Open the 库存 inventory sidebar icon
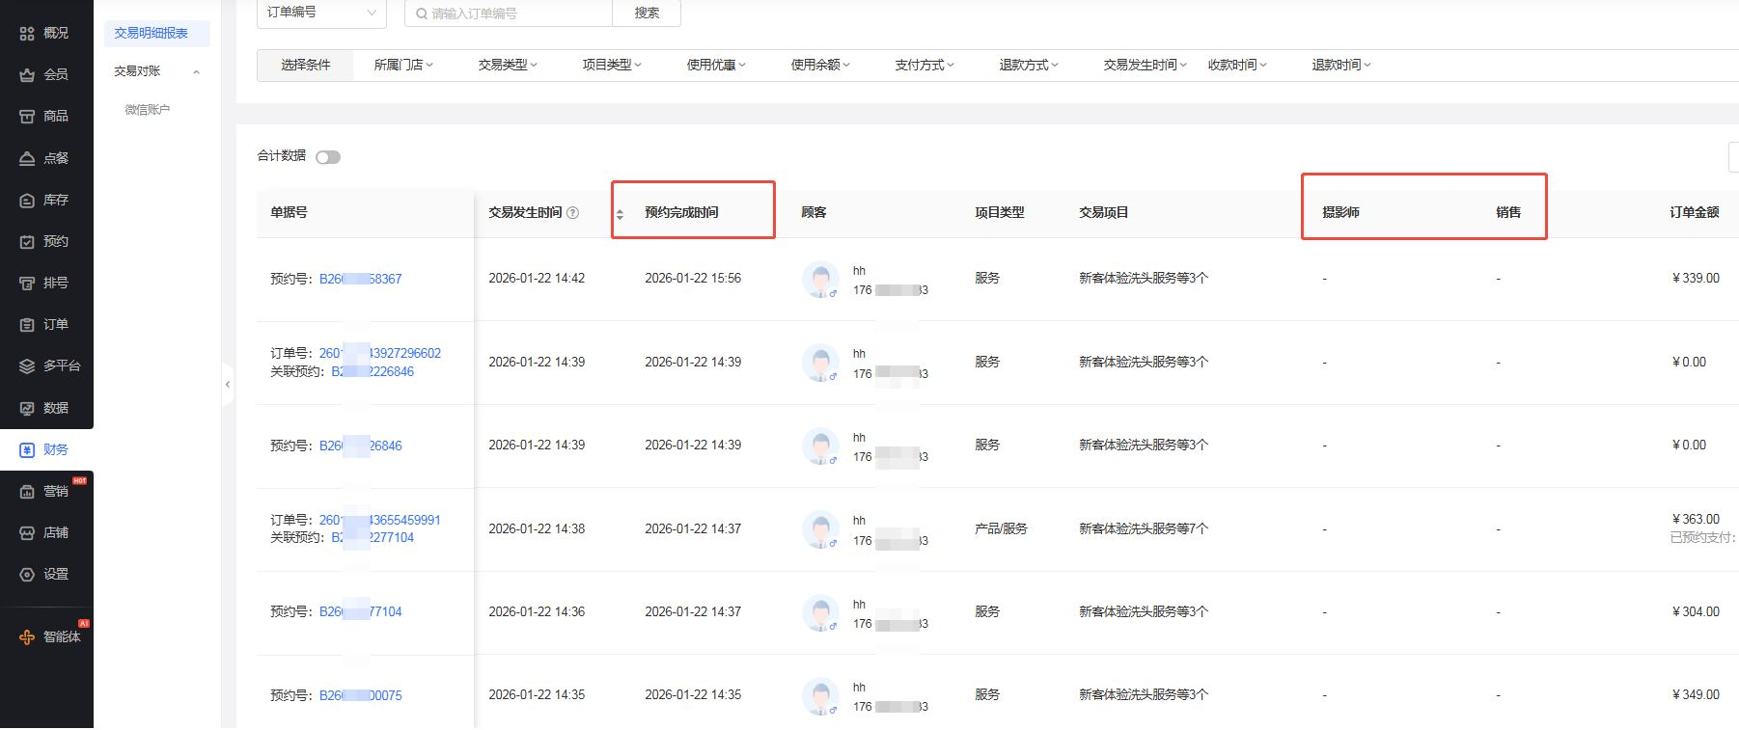The width and height of the screenshot is (1739, 730). tap(27, 200)
